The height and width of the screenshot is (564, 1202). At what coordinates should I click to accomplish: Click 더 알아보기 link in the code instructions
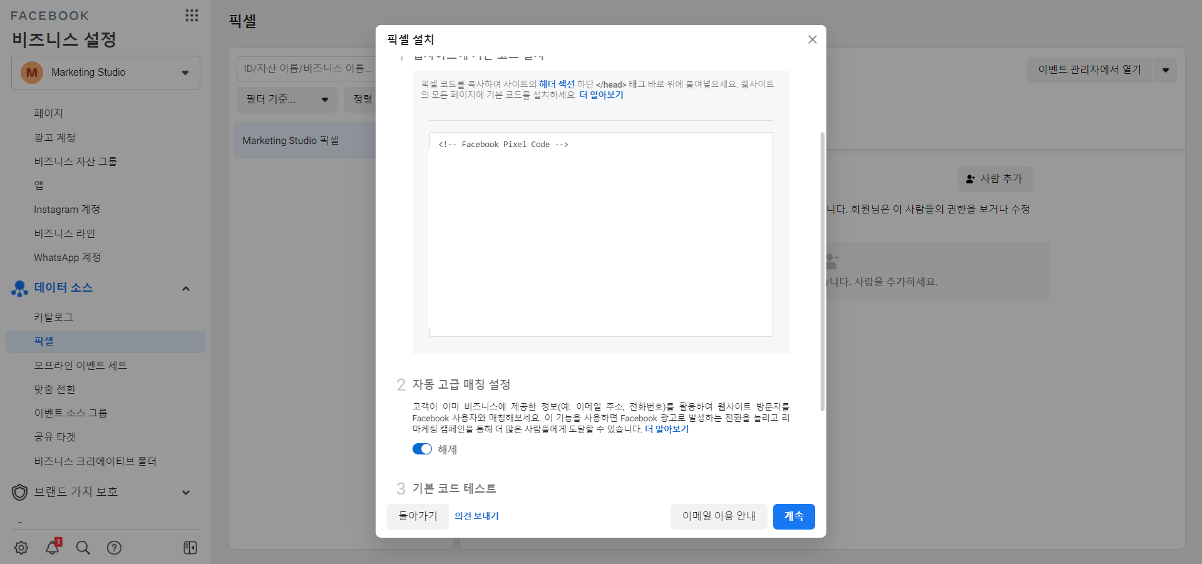(x=601, y=95)
